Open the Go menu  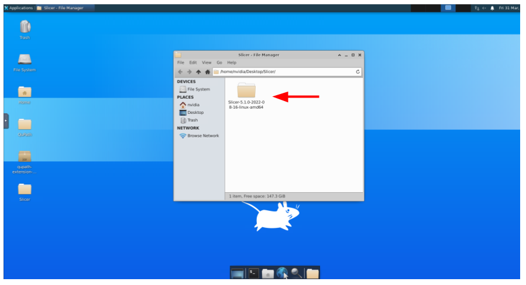(x=219, y=62)
